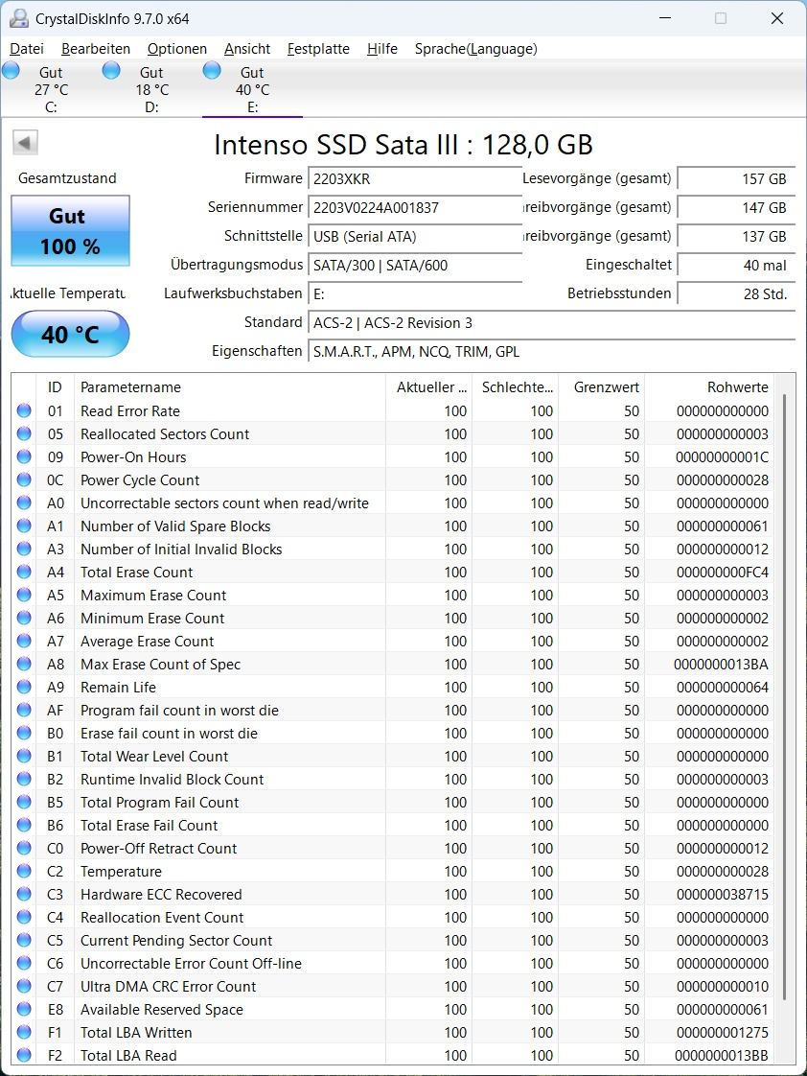Select the Runtime Invalid Block Count row
This screenshot has height=1076, width=807.
393,779
